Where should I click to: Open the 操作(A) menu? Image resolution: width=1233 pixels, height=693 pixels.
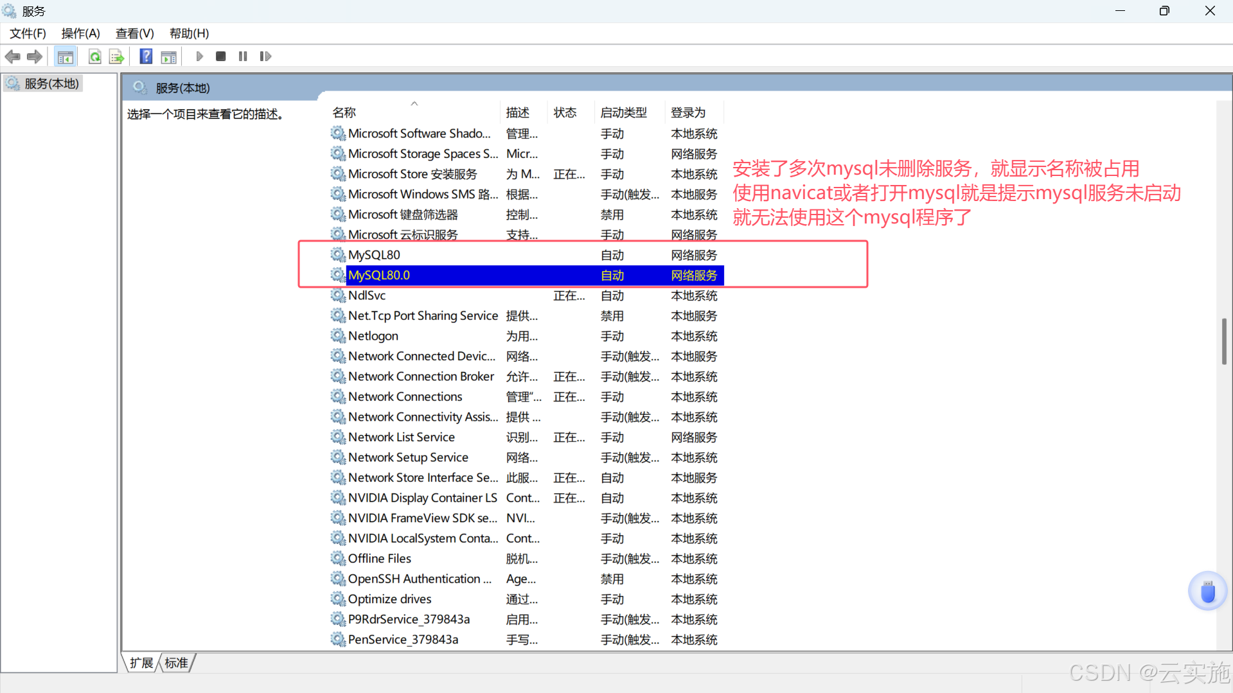(81, 33)
